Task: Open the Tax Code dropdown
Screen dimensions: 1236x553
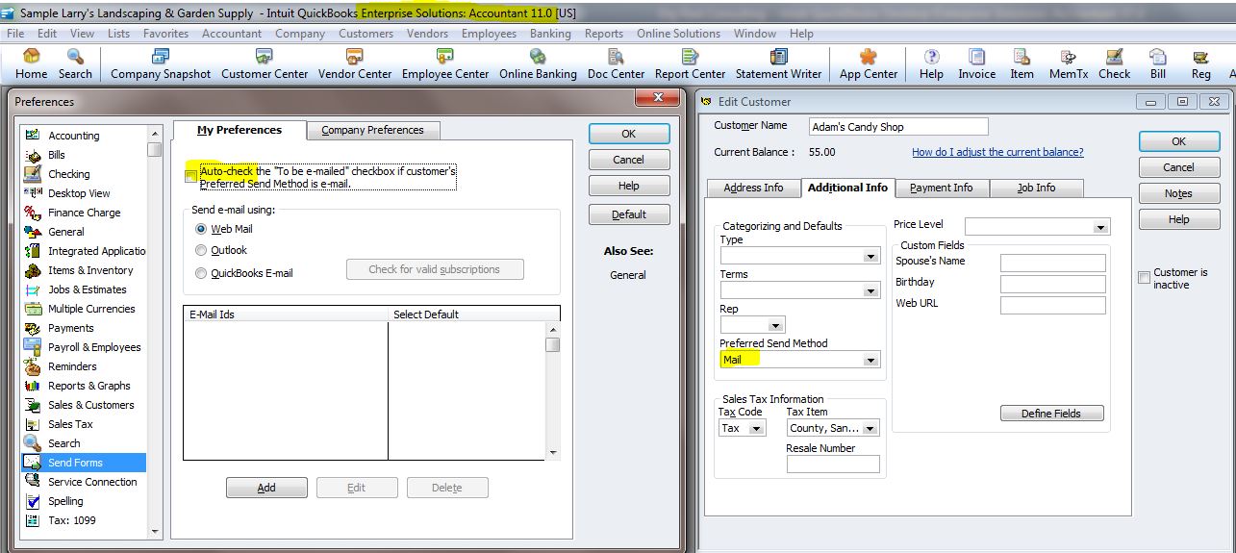Action: tap(758, 428)
